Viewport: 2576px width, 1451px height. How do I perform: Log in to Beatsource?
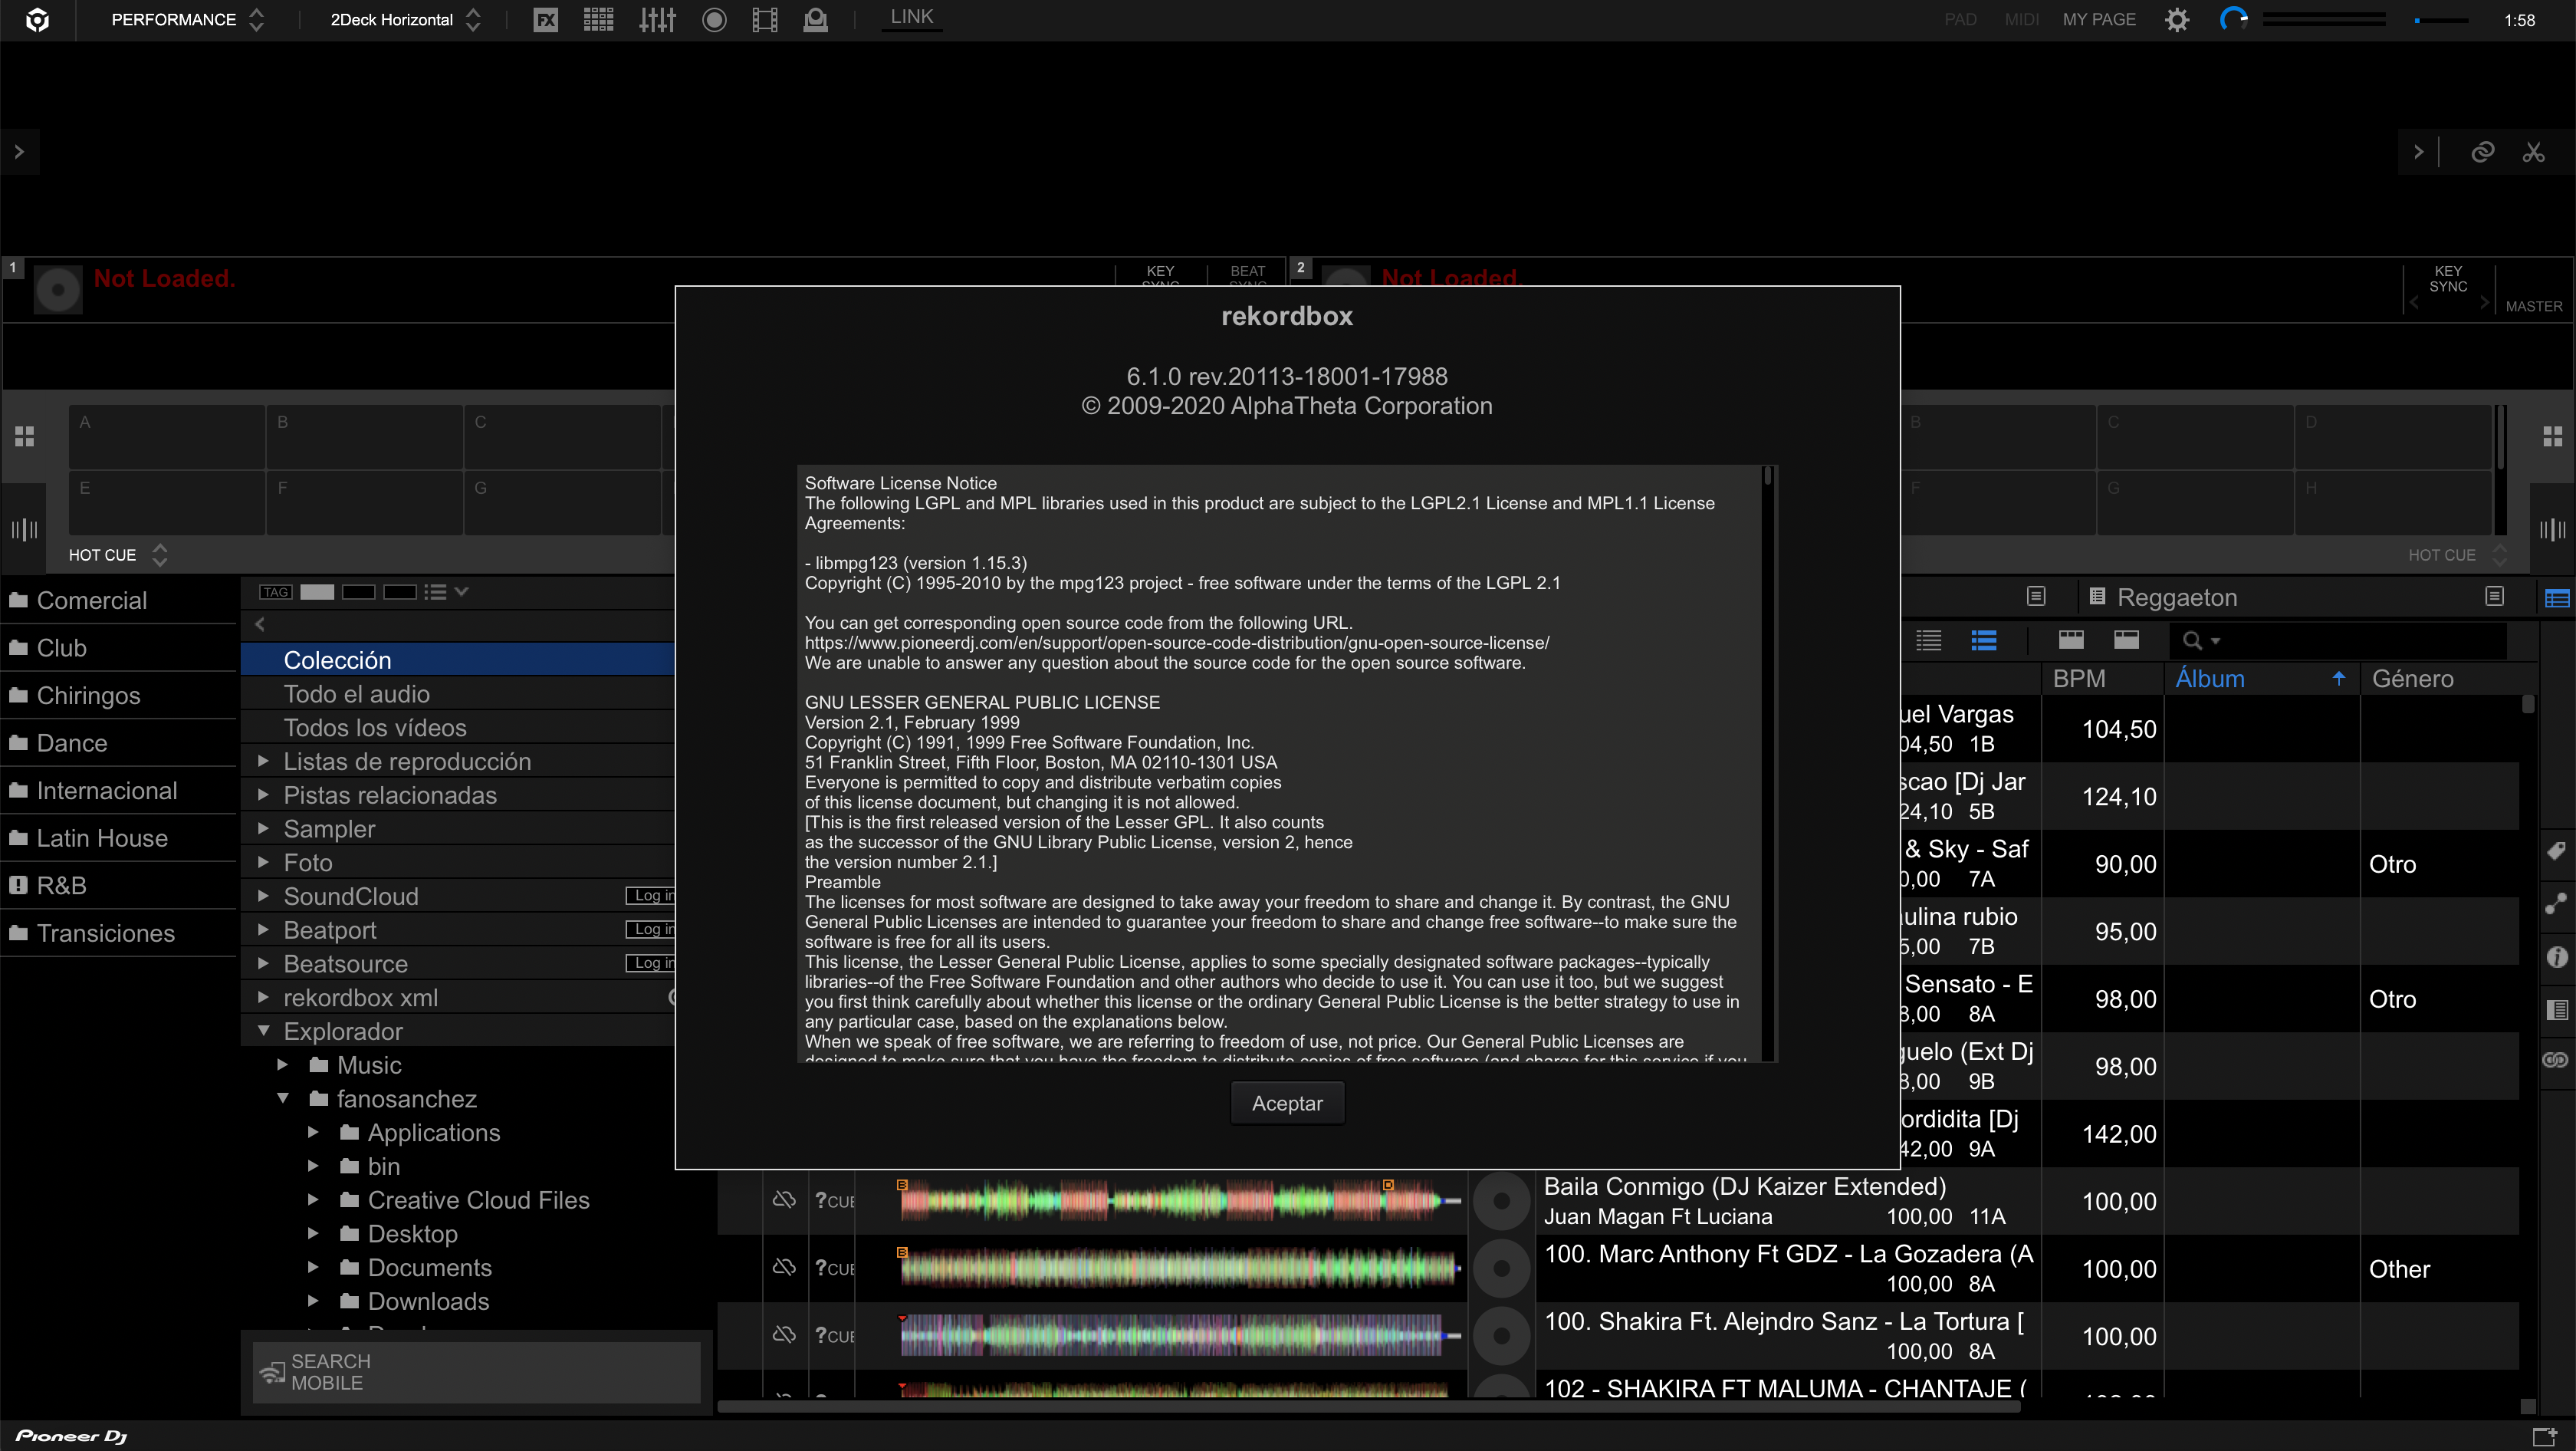[x=651, y=963]
